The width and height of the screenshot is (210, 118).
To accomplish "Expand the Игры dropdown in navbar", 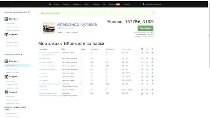I will coord(87,4).
